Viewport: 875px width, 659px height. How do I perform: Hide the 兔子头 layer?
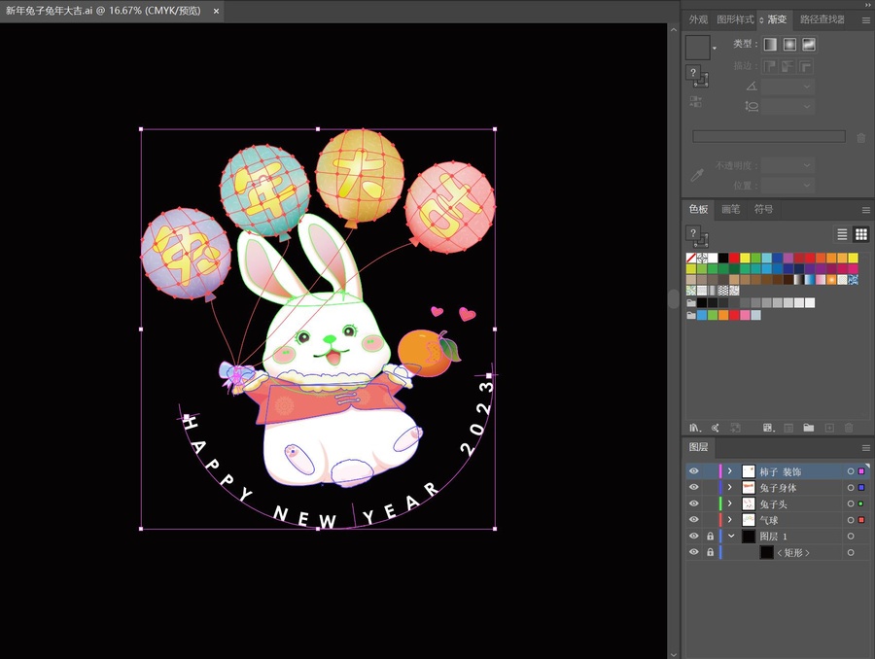(x=693, y=503)
